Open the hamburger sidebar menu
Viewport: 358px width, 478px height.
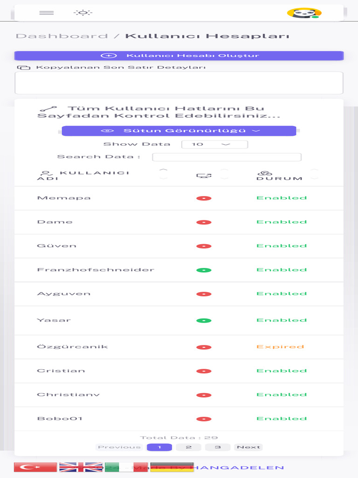[47, 13]
